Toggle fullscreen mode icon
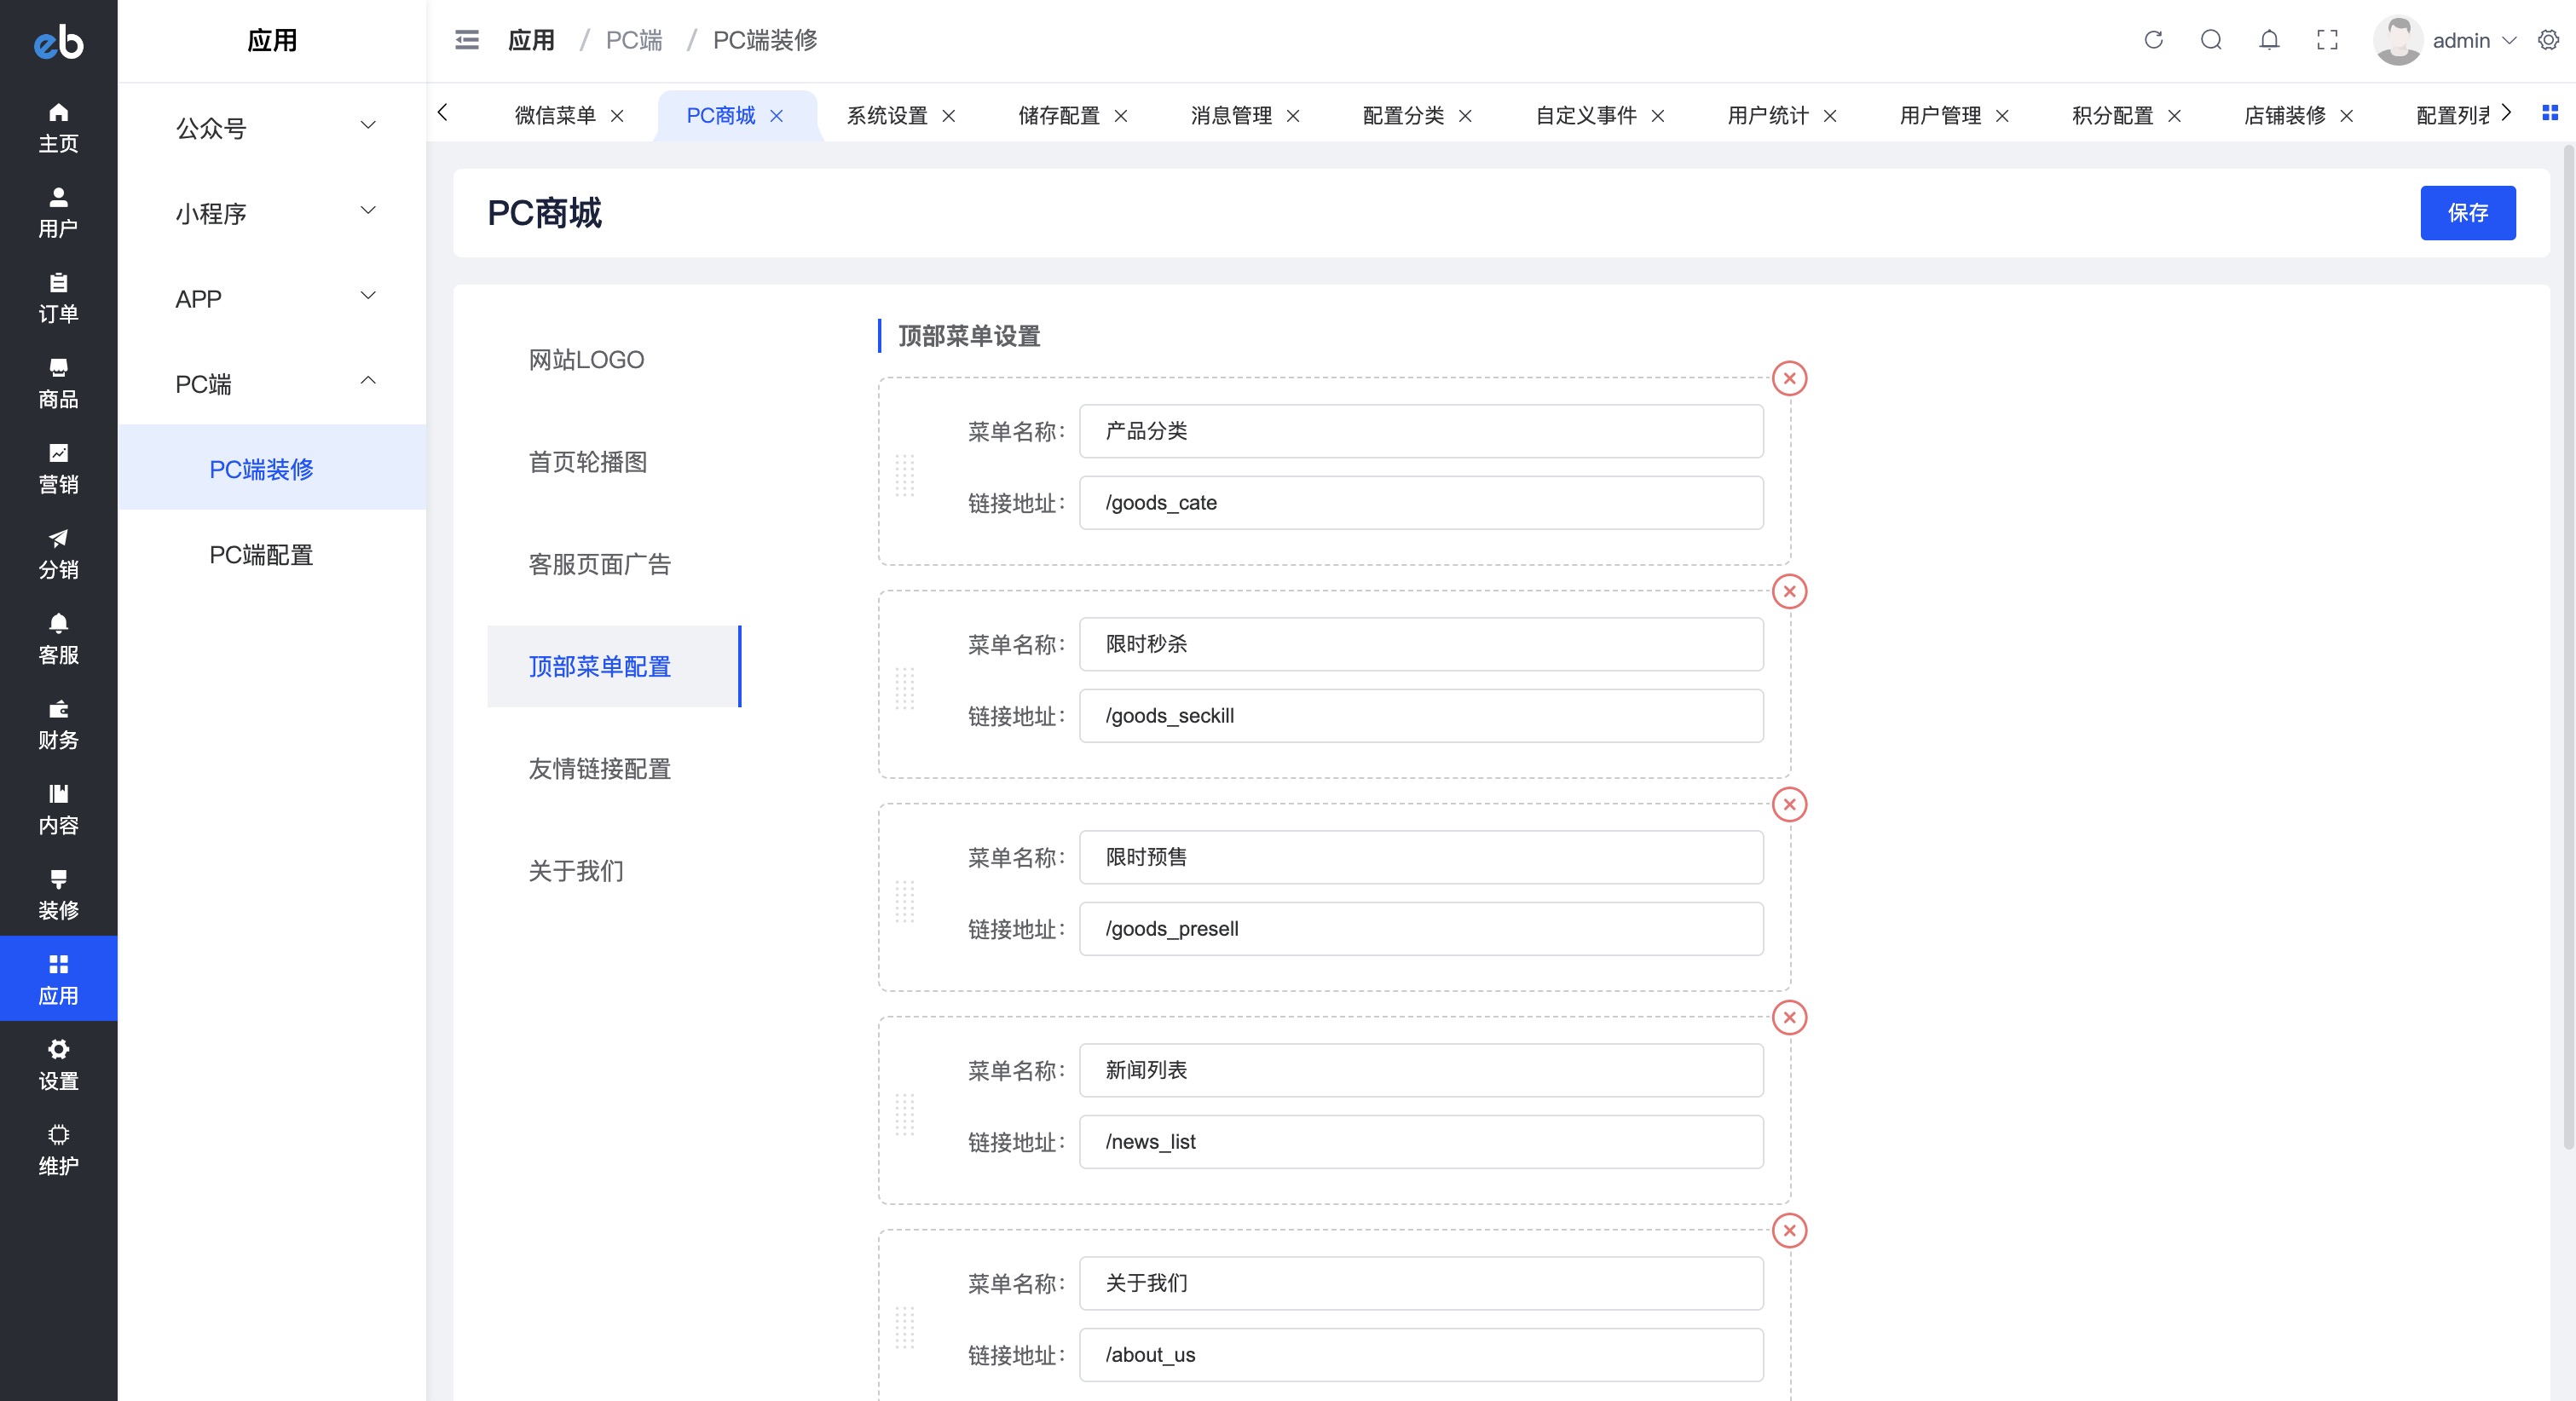The height and width of the screenshot is (1401, 2576). coord(2327,40)
